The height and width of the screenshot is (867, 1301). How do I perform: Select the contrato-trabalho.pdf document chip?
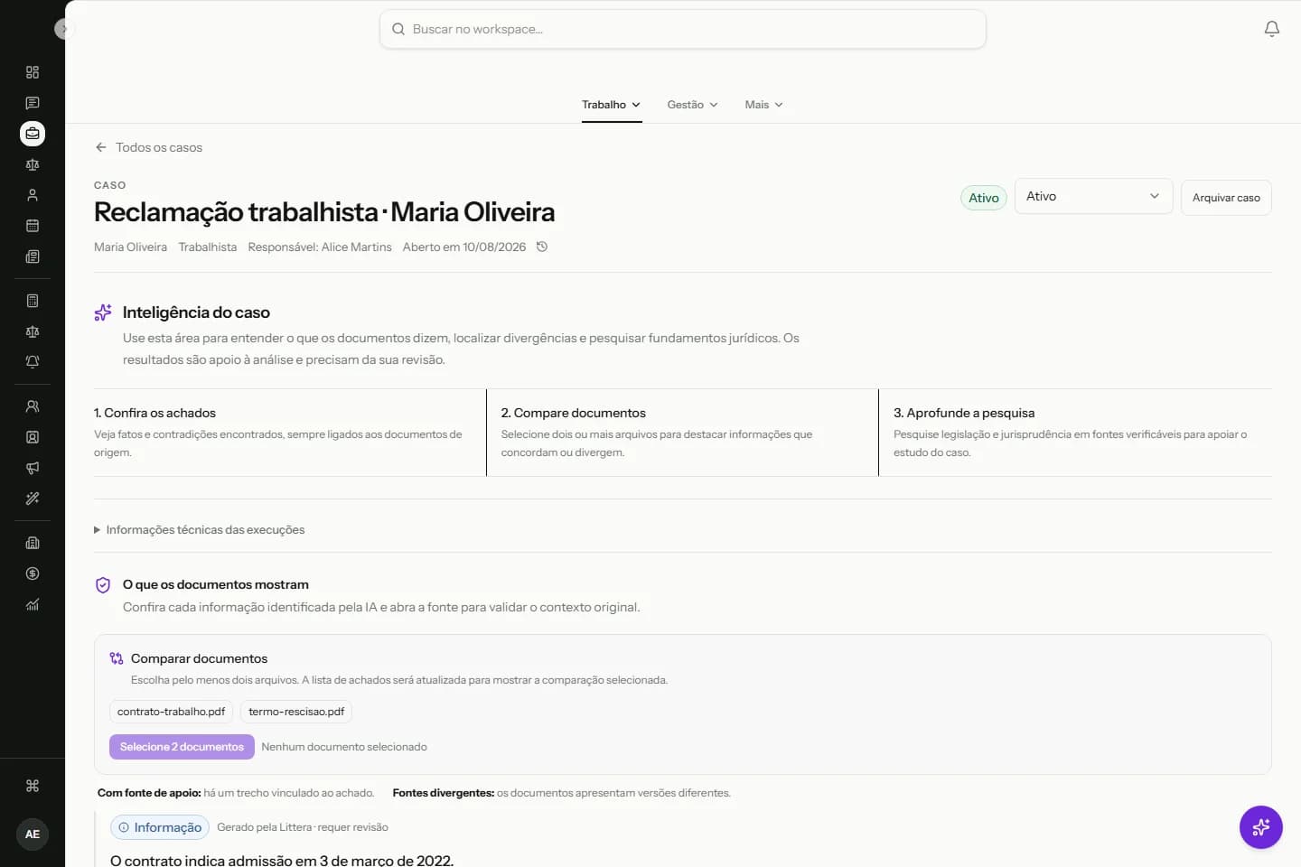(171, 712)
